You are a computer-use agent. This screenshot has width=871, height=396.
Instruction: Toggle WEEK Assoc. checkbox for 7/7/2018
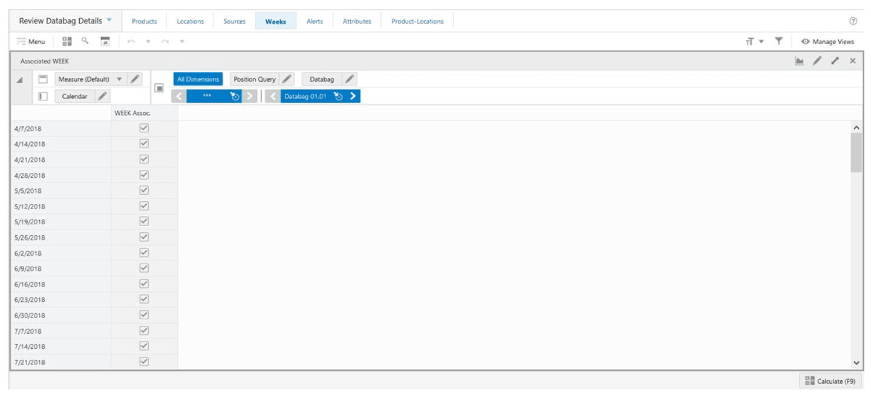click(x=144, y=331)
